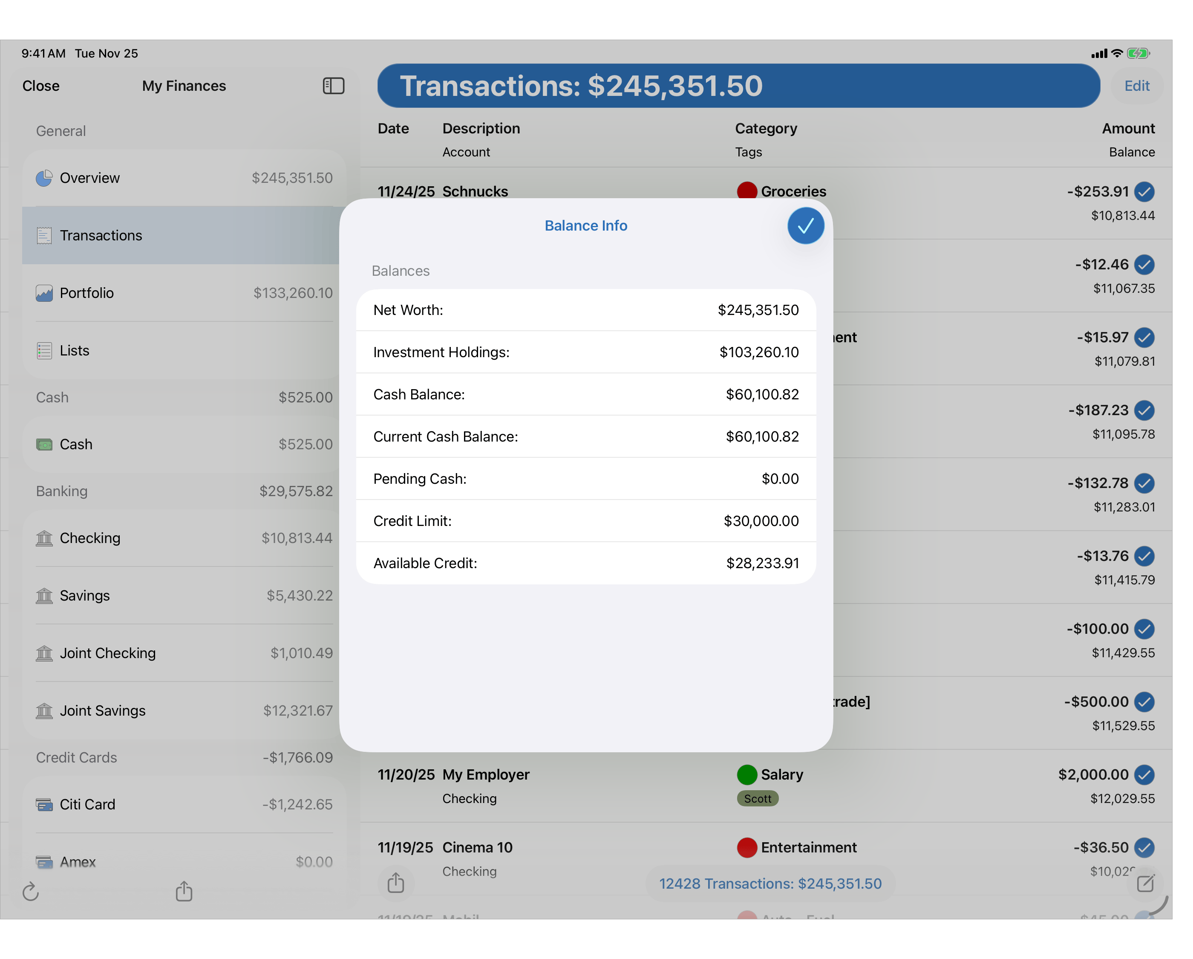Toggle cleared status on Schnucks transaction
Screen dimensions: 1193x959
click(1144, 192)
